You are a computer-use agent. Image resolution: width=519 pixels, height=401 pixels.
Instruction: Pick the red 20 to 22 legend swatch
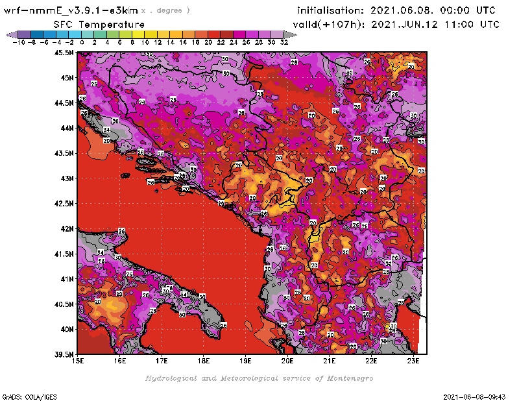(214, 34)
